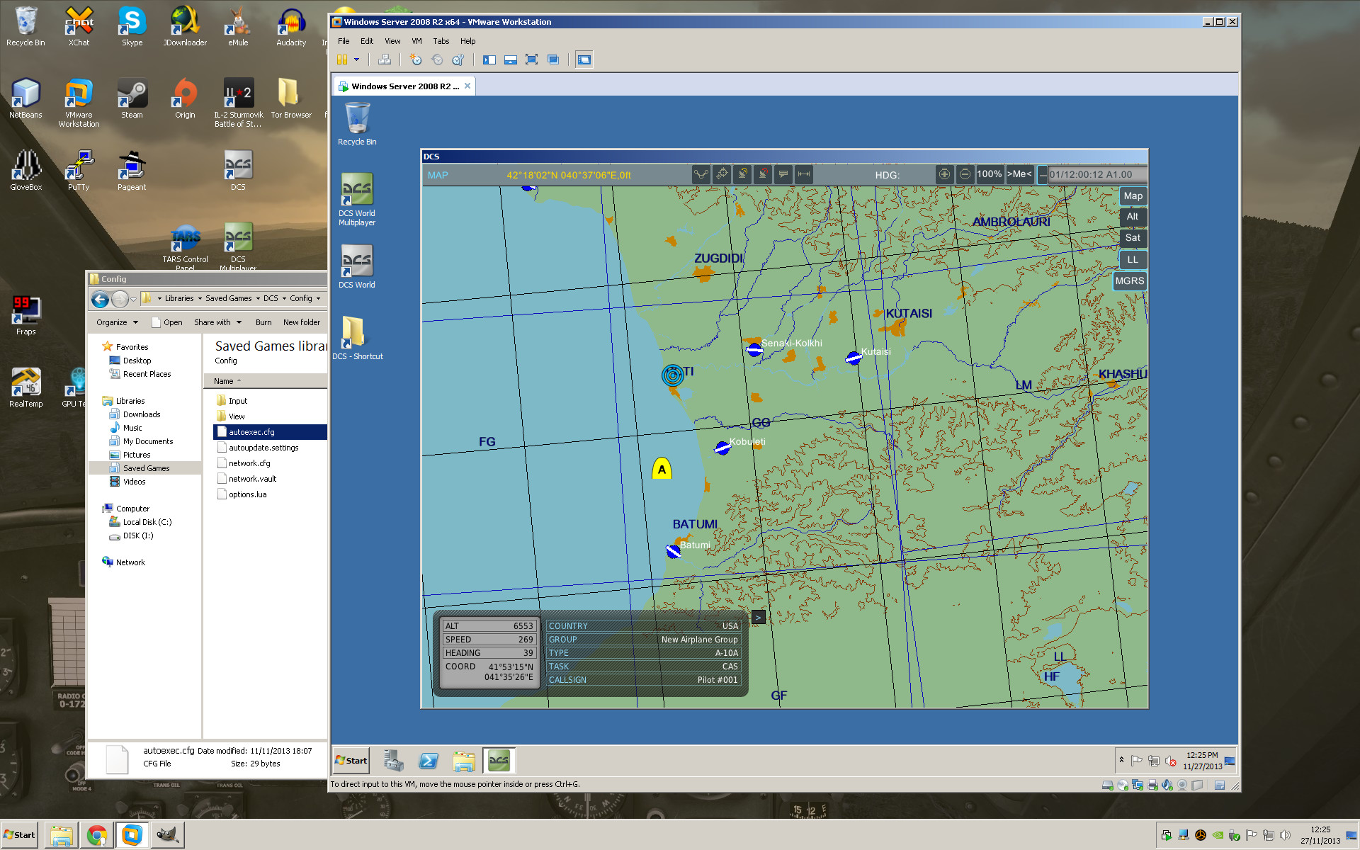Image resolution: width=1360 pixels, height=850 pixels.
Task: Open the VM menu in VMware
Action: [416, 41]
